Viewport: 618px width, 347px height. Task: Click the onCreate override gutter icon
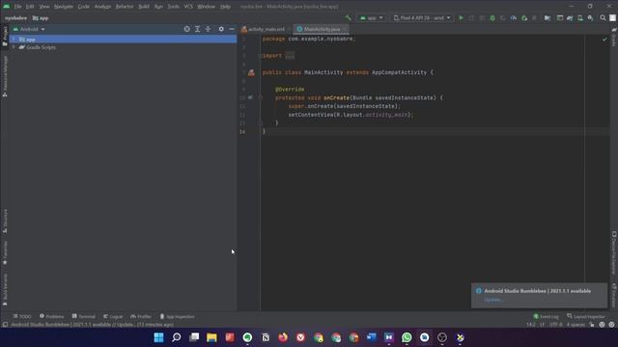point(250,97)
